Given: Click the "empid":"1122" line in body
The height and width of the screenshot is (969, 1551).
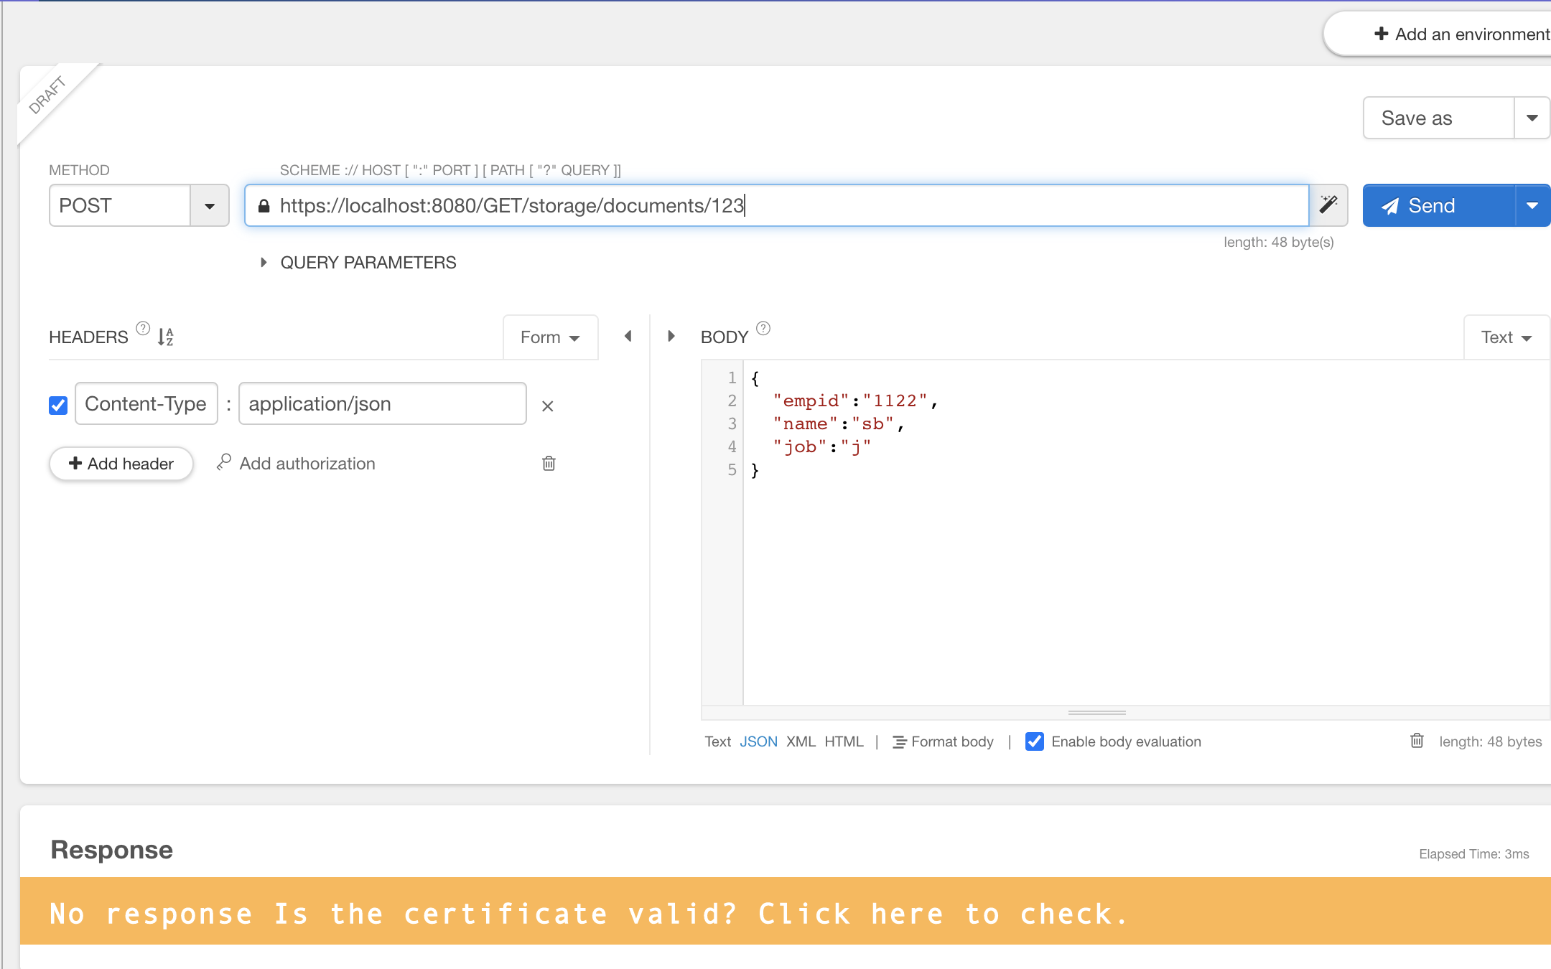Looking at the screenshot, I should point(855,401).
